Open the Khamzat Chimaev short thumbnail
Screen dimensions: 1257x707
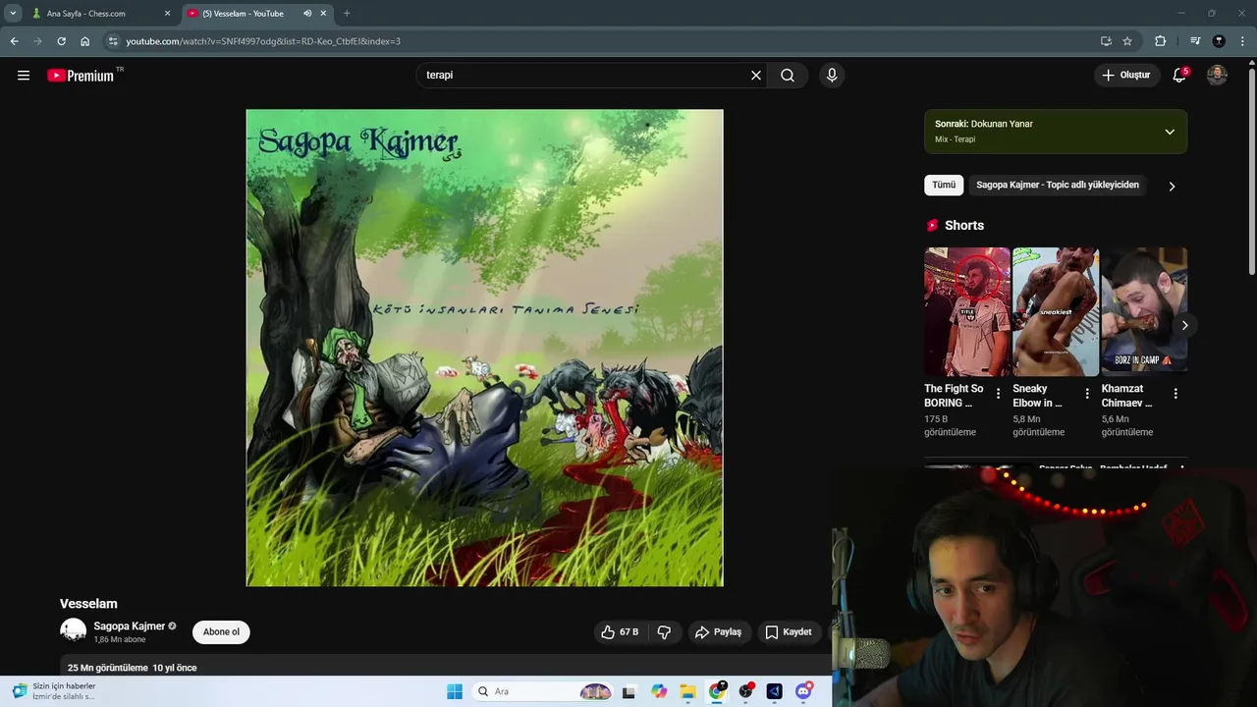[1144, 311]
